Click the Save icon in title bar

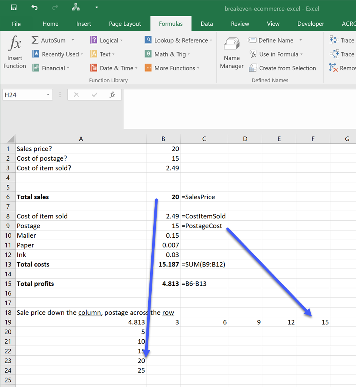(14, 8)
